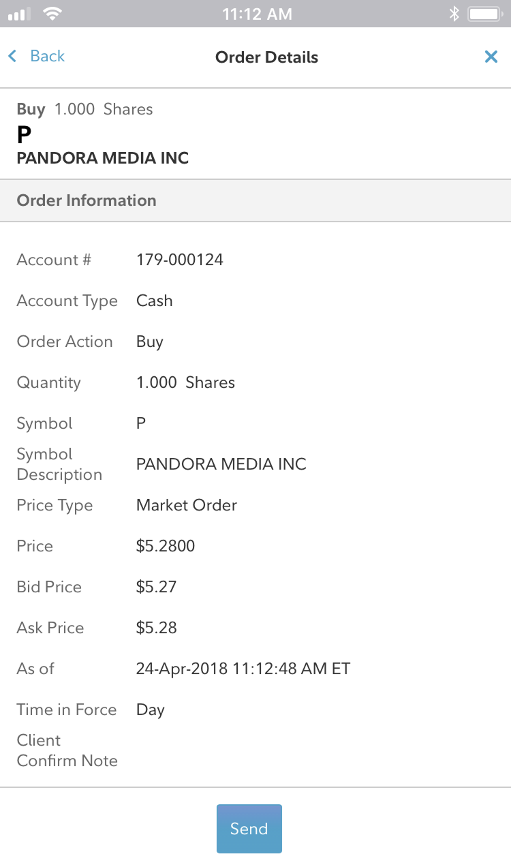Tap the Order Details title
Screen dimensions: 511x867
(266, 57)
